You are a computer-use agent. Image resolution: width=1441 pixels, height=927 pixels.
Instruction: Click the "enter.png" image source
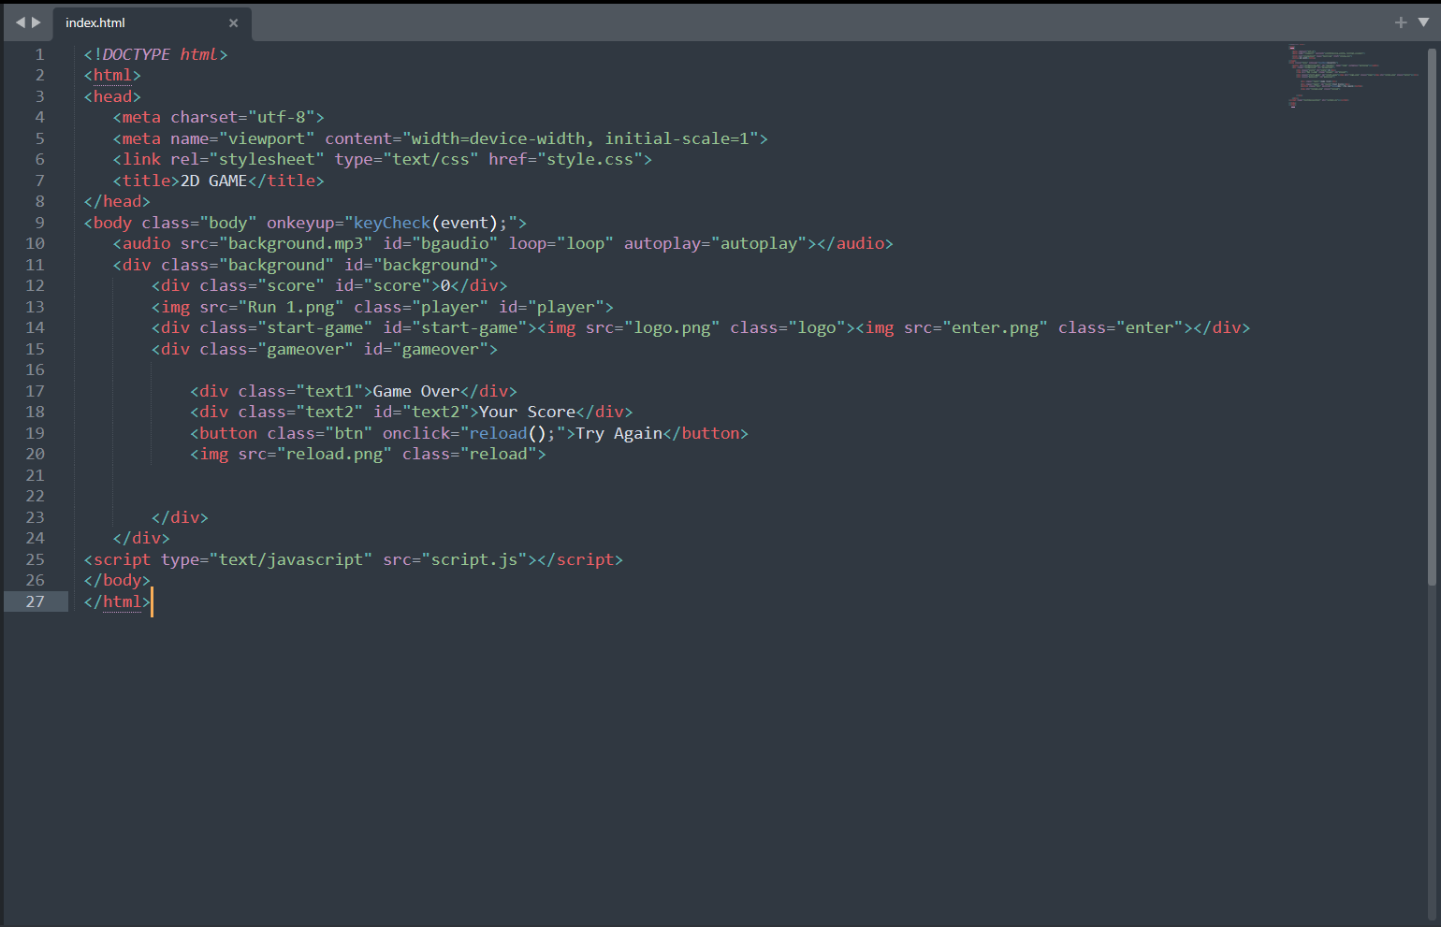995,327
